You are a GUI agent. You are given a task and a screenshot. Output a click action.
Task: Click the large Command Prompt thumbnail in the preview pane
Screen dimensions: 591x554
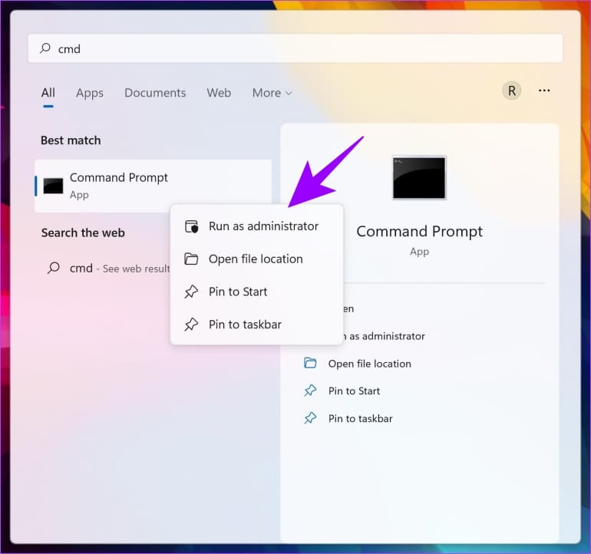419,177
